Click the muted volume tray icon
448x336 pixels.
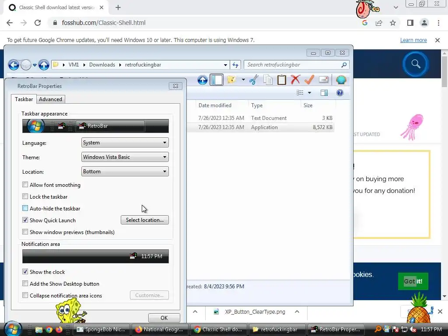click(413, 329)
